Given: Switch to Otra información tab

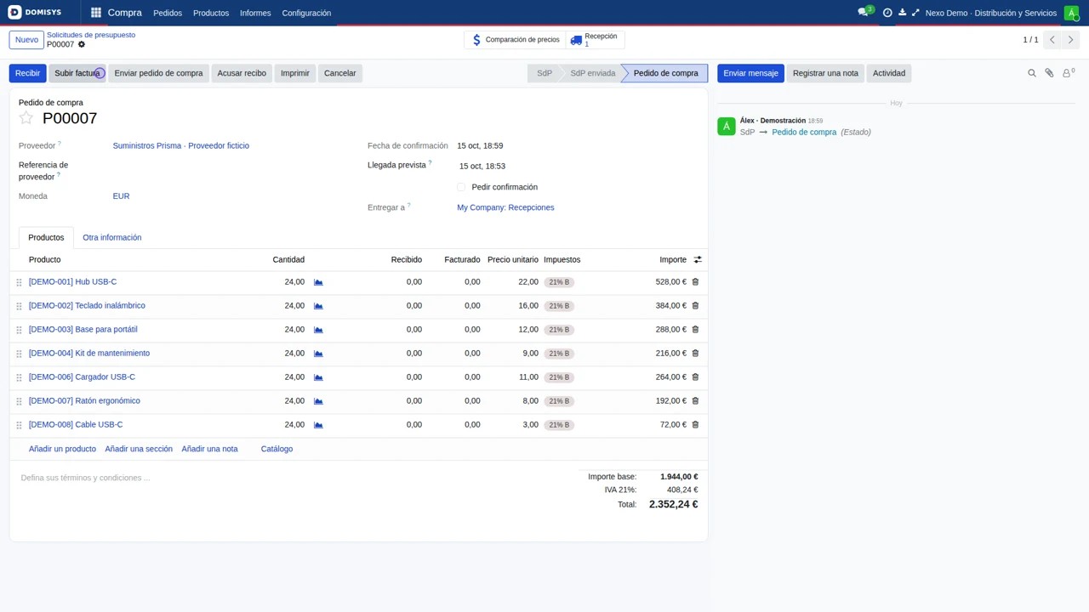Looking at the screenshot, I should [112, 237].
